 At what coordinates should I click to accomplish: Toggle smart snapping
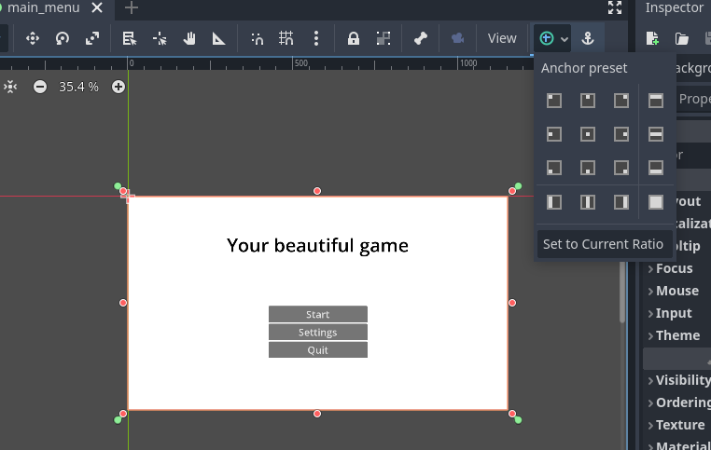tap(258, 38)
